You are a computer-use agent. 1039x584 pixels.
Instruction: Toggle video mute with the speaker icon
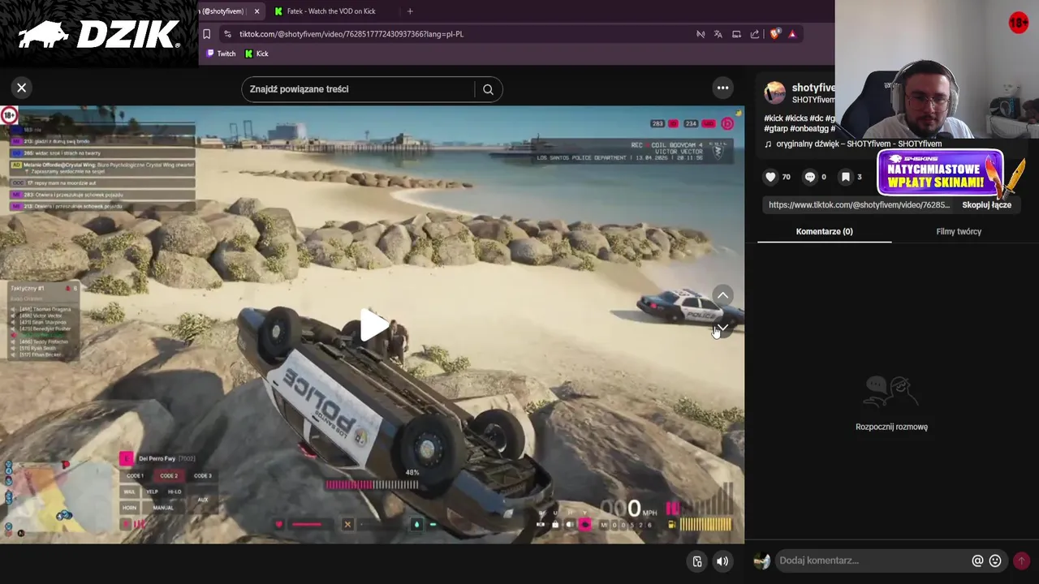point(722,561)
